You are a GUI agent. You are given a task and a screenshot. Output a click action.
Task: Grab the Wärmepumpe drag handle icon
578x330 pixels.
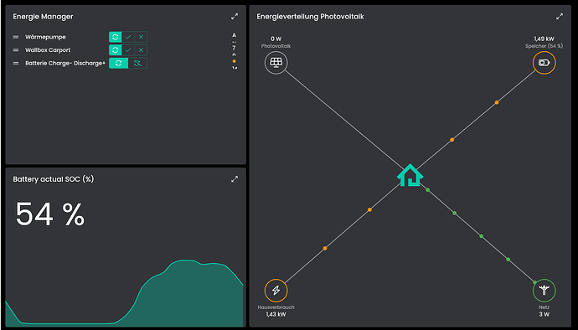click(x=16, y=37)
